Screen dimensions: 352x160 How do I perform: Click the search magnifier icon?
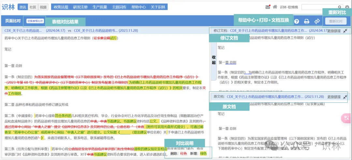pyautogui.click(x=340, y=7)
